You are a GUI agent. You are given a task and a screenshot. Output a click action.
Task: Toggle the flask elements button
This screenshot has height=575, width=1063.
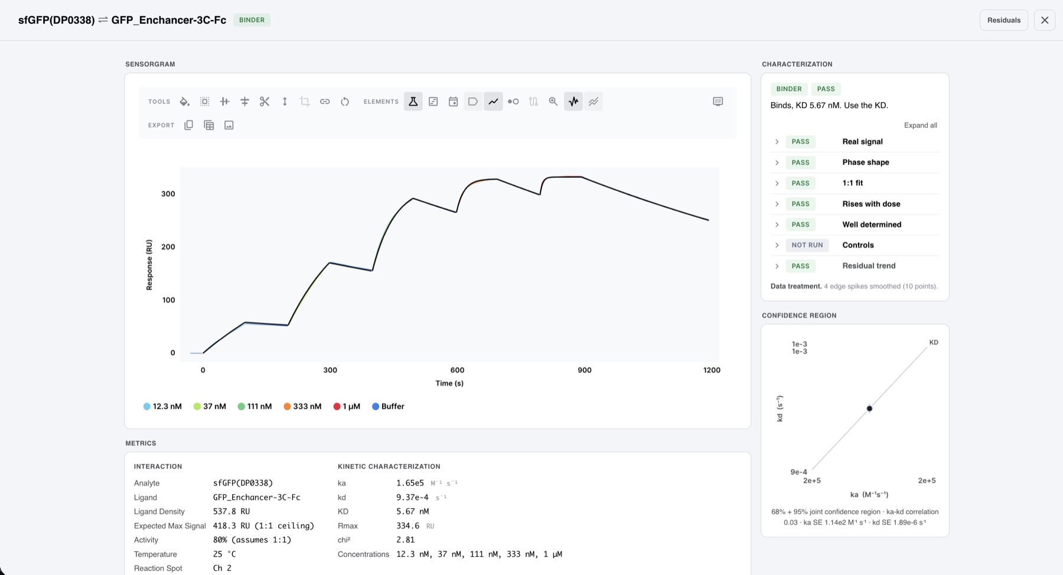click(413, 102)
